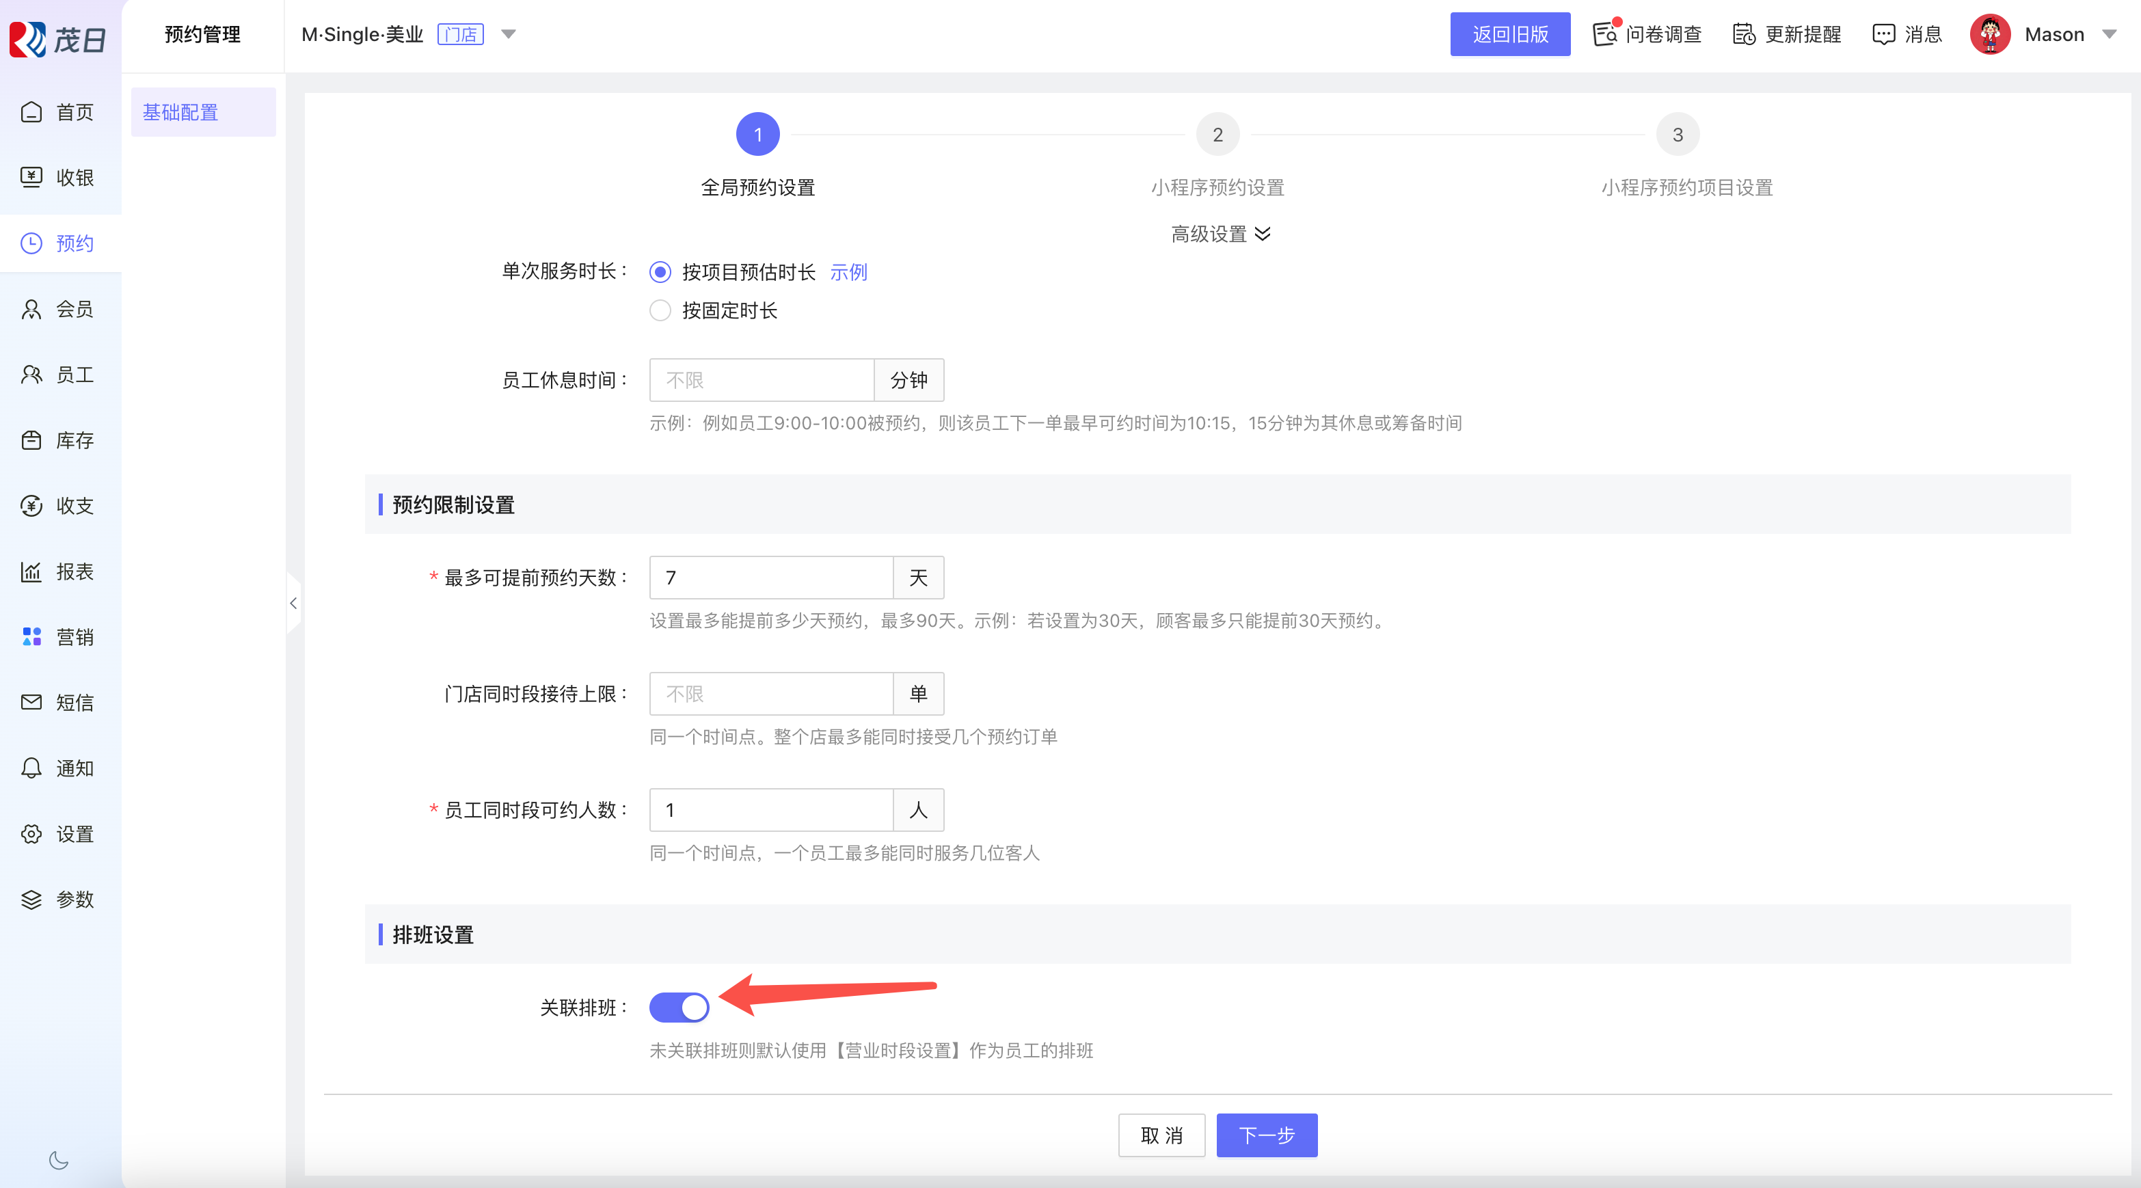
Task: Open the 问卷调查 survey icon
Action: point(1604,34)
